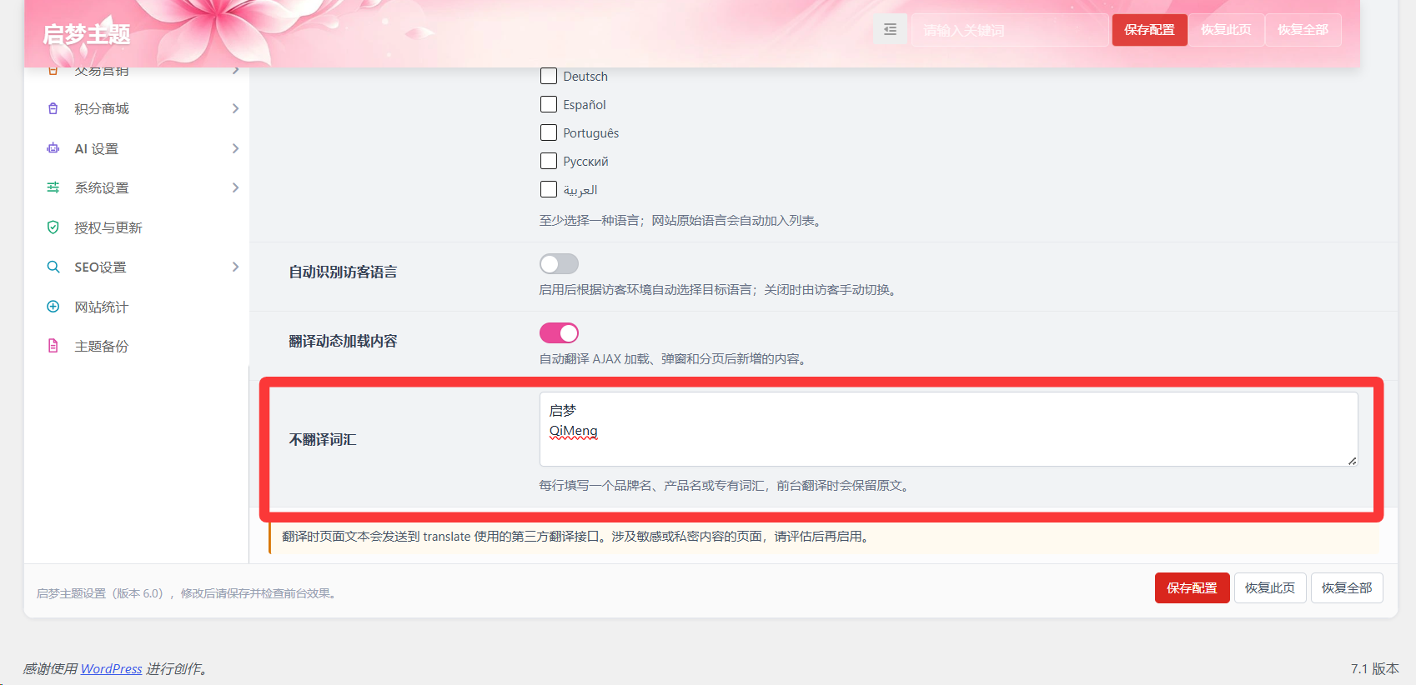Click the bottom 保存配置 button

[1192, 587]
